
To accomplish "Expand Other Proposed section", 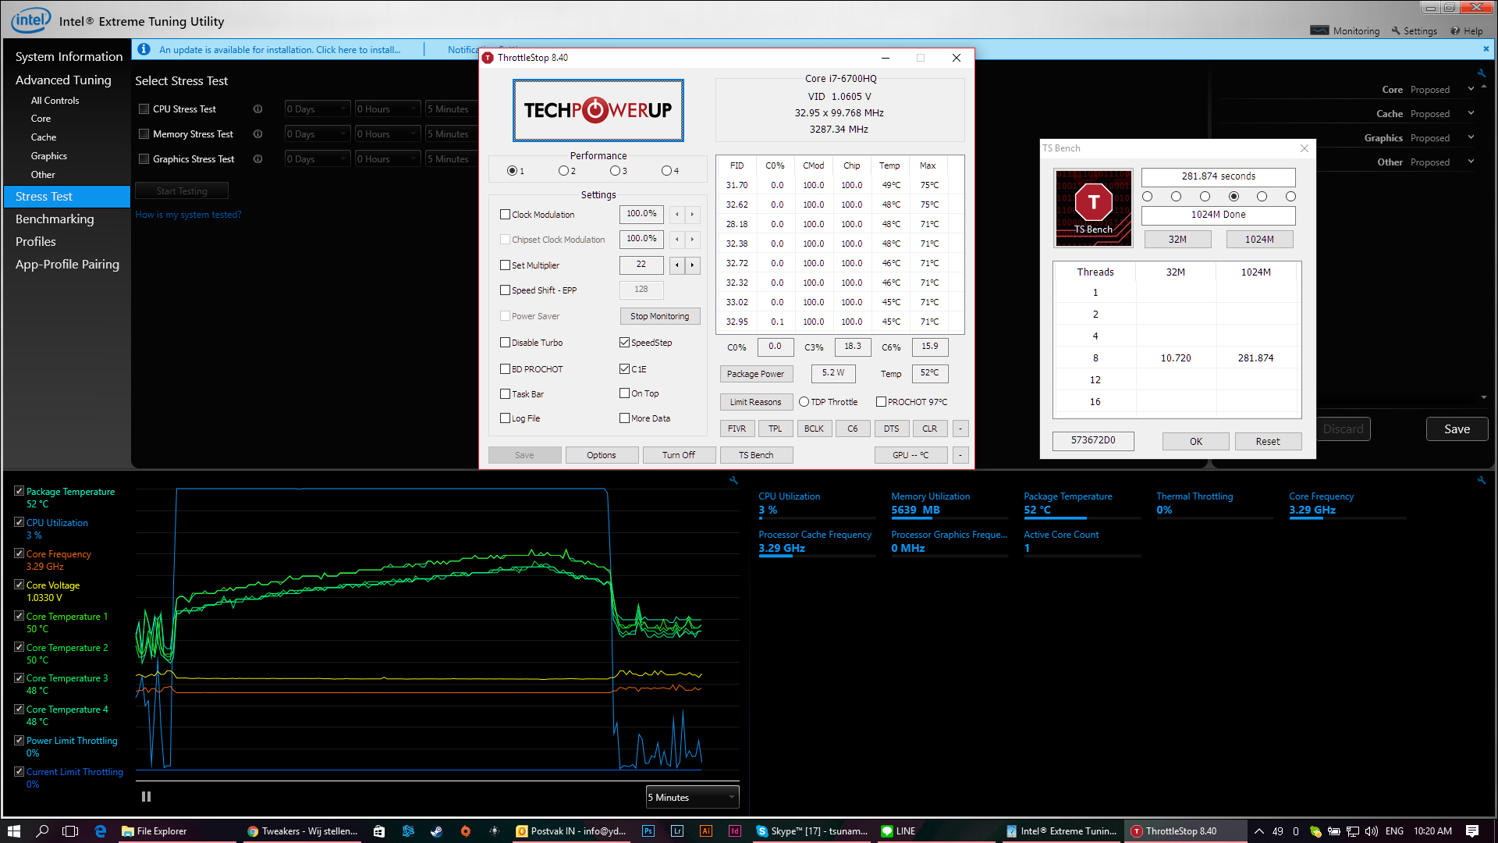I will pyautogui.click(x=1471, y=162).
